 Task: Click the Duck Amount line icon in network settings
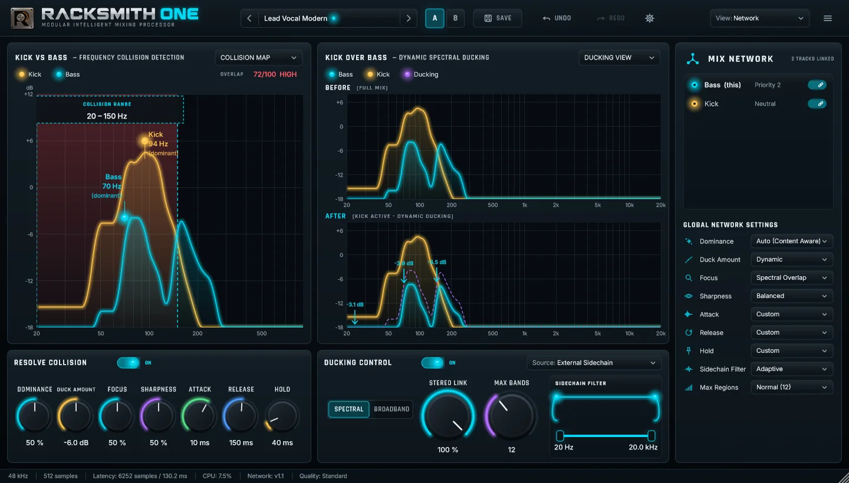point(688,260)
